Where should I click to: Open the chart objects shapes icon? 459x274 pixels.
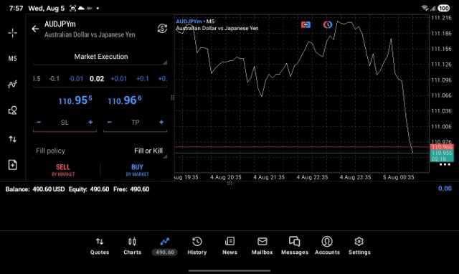click(13, 110)
